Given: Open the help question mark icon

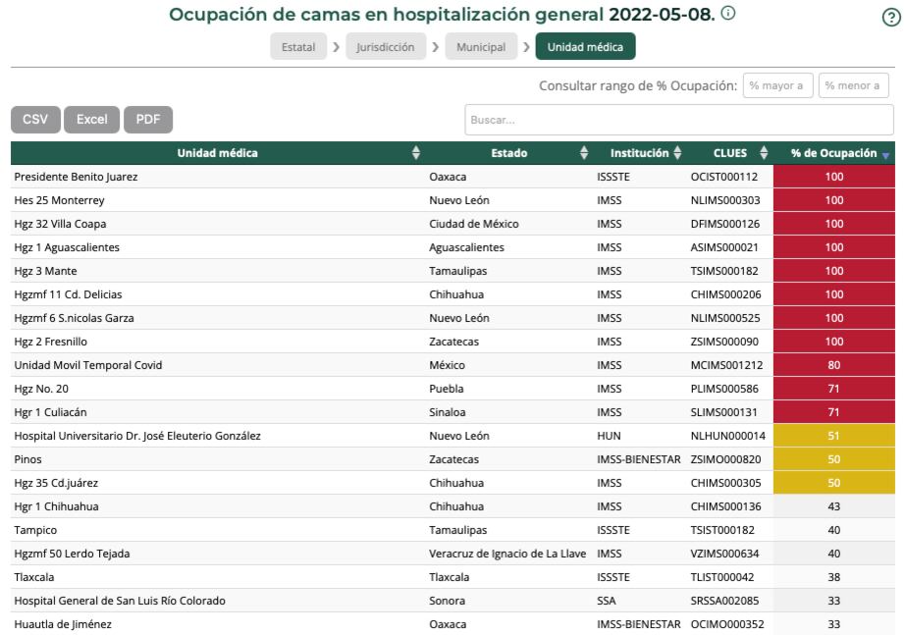Looking at the screenshot, I should (x=887, y=19).
